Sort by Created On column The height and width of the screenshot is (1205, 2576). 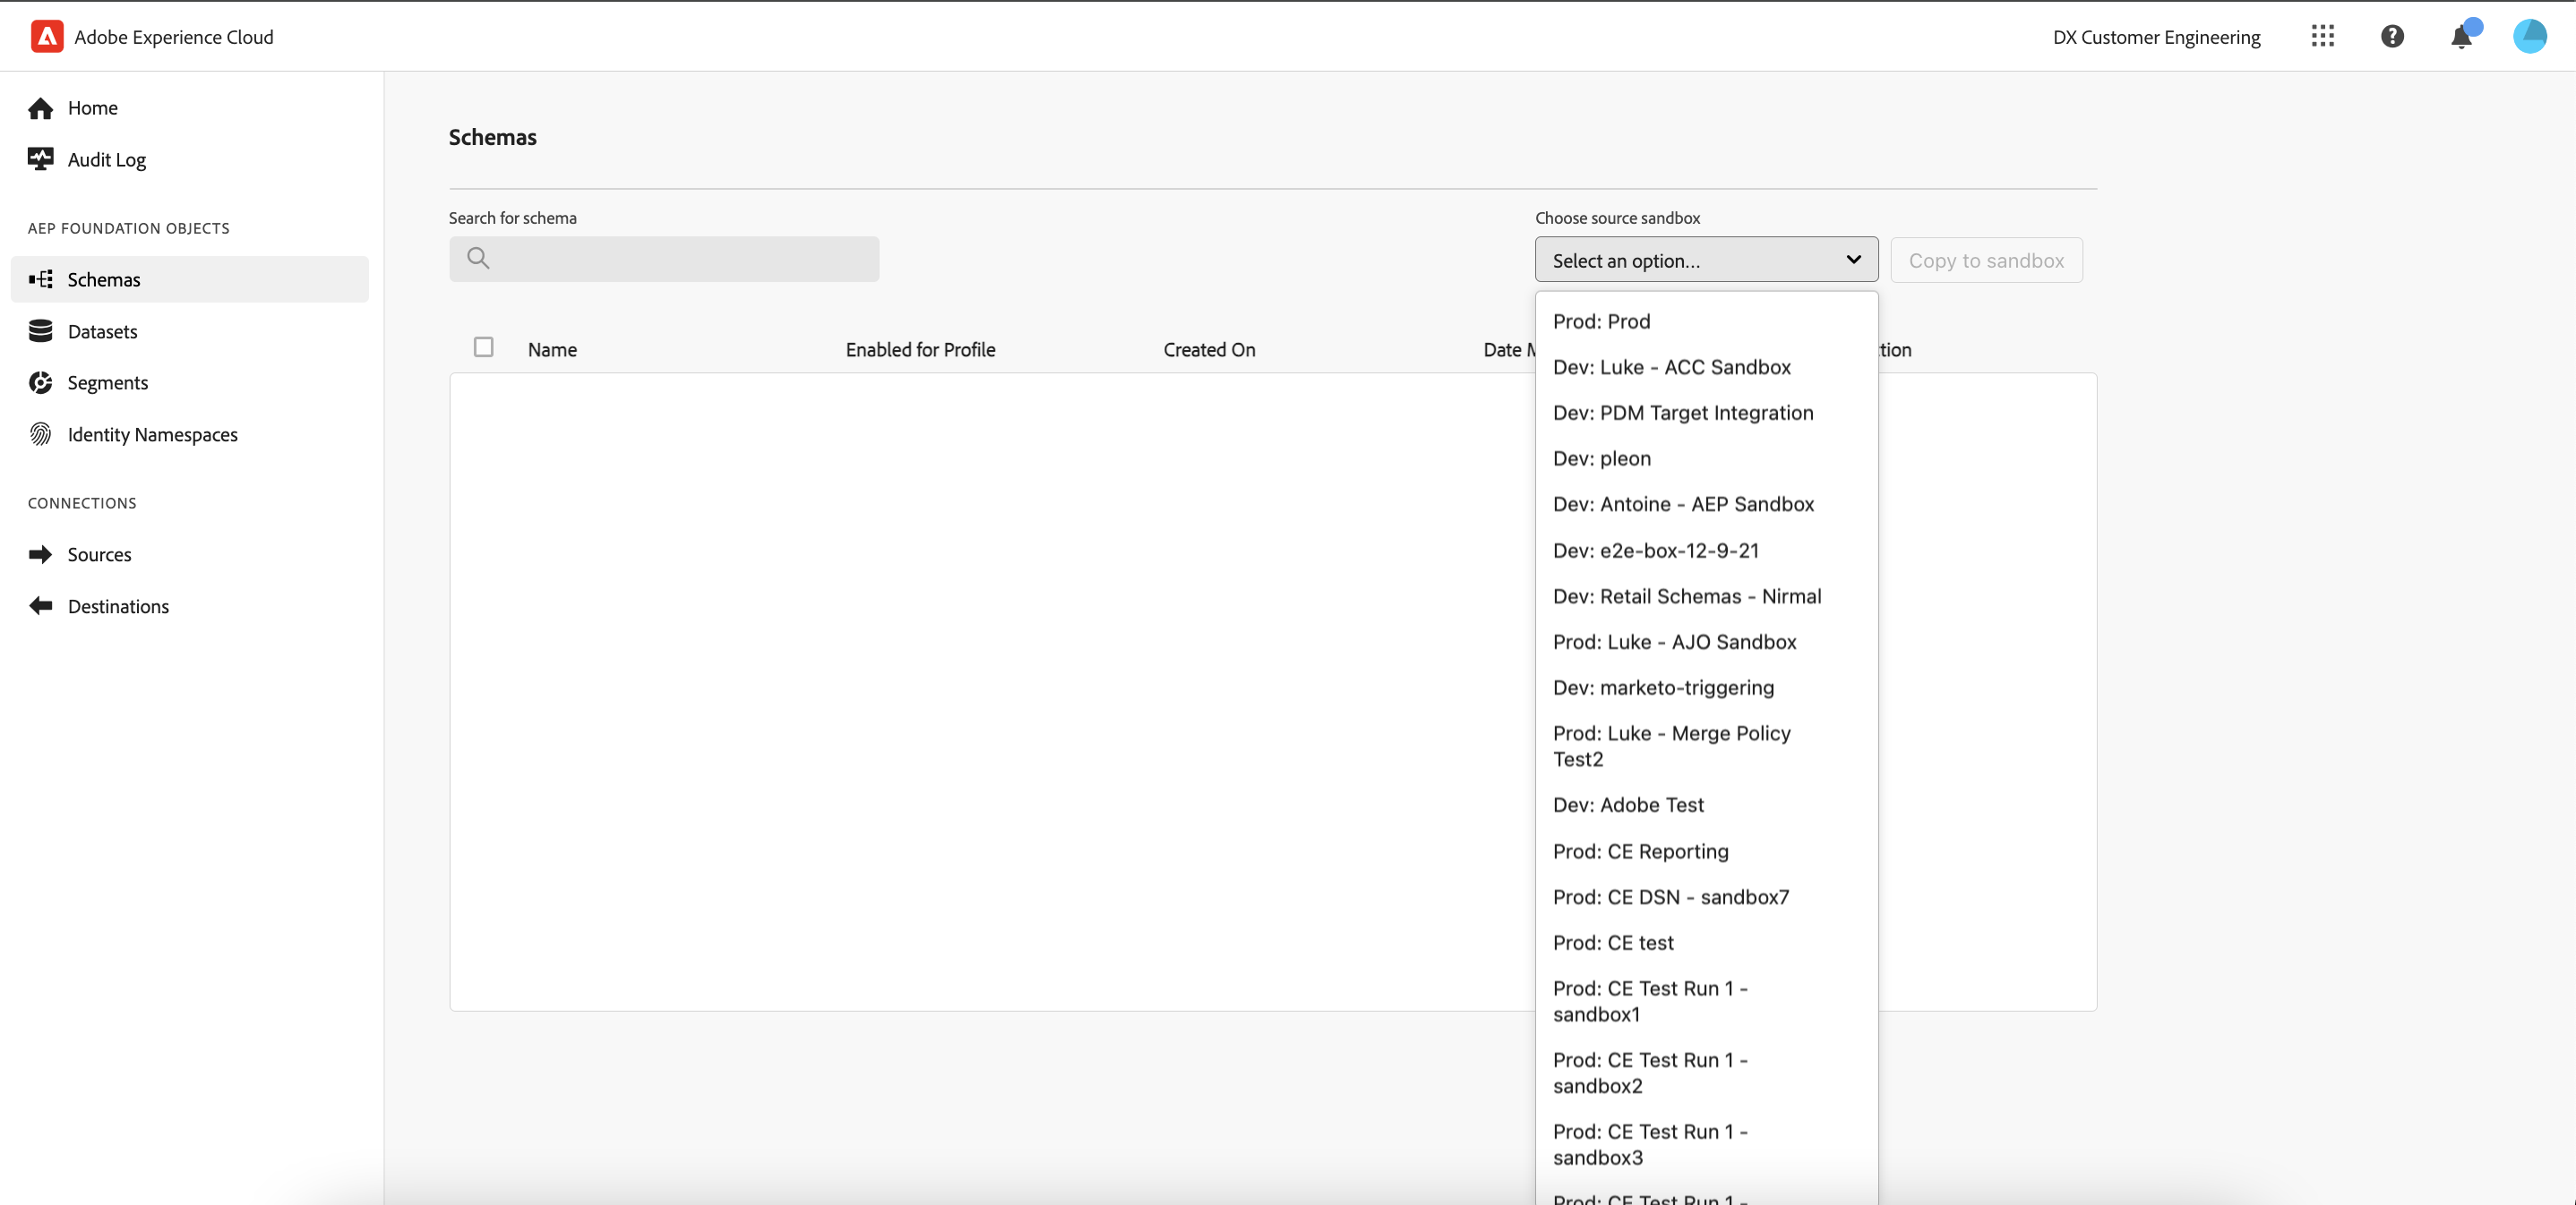(1209, 350)
